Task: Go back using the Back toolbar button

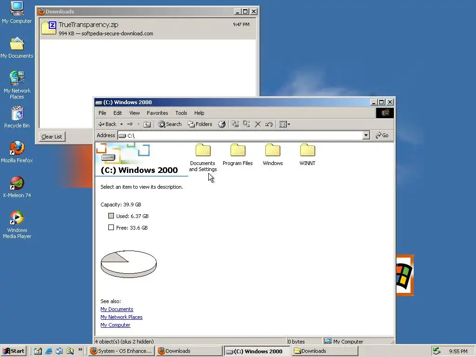Action: [x=107, y=124]
